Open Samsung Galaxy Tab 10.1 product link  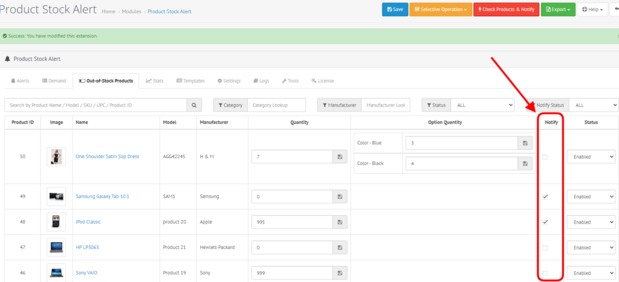tap(102, 196)
